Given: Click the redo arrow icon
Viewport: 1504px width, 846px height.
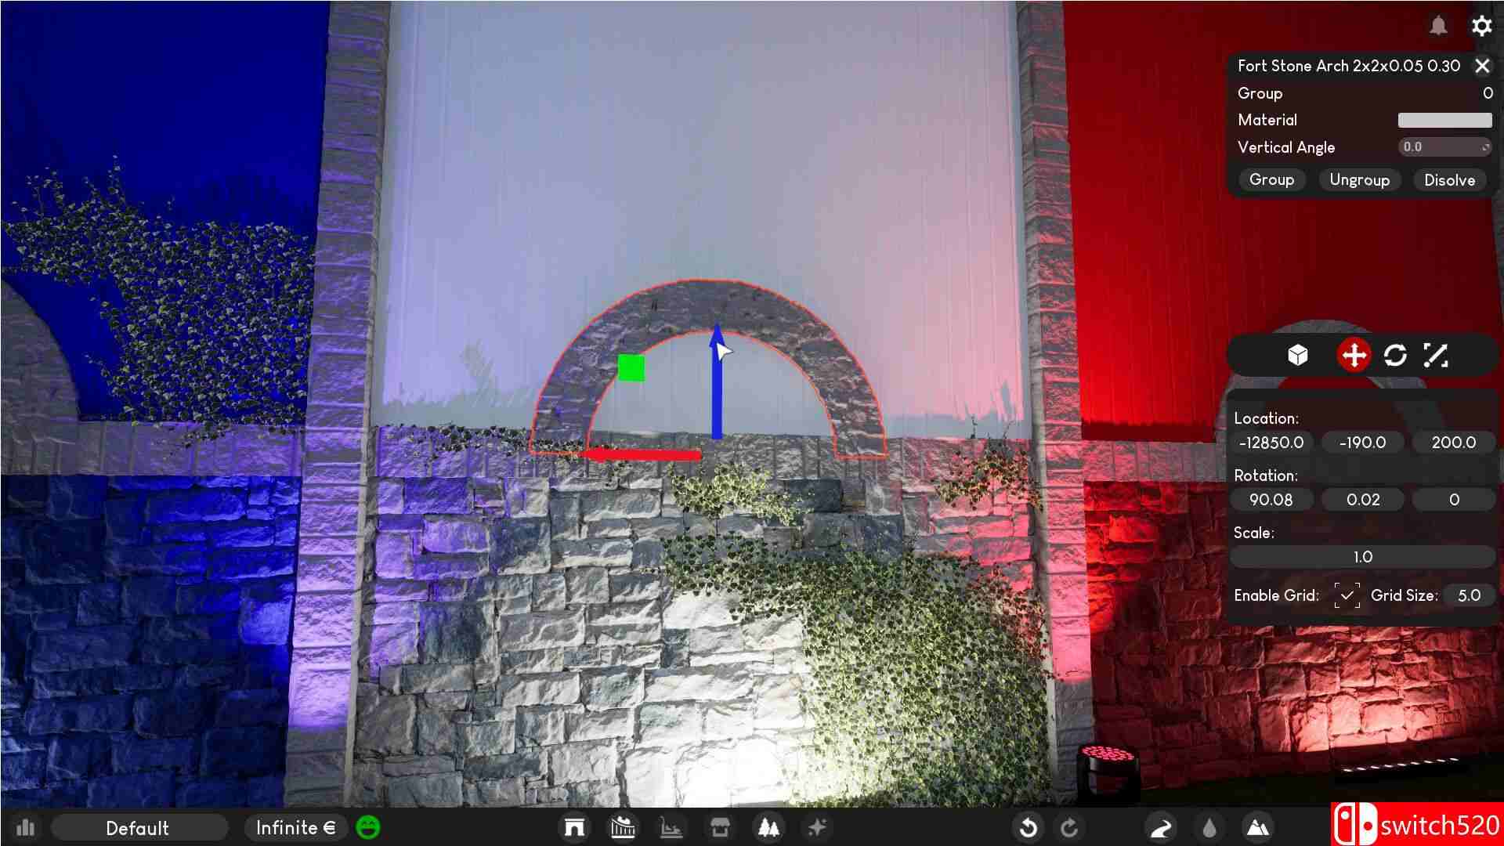Looking at the screenshot, I should pos(1069,827).
